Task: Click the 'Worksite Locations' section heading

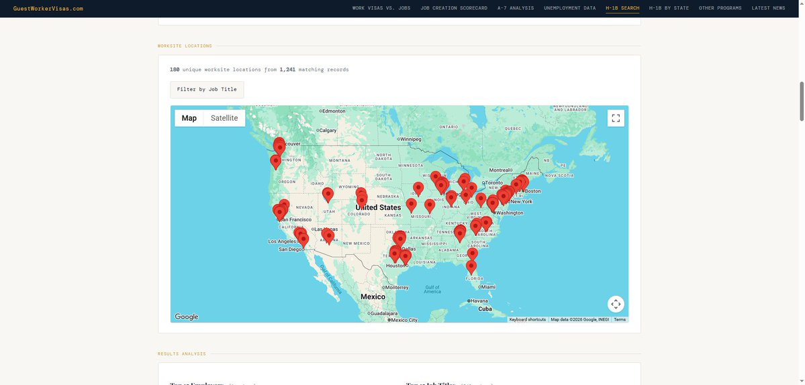Action: coord(185,46)
